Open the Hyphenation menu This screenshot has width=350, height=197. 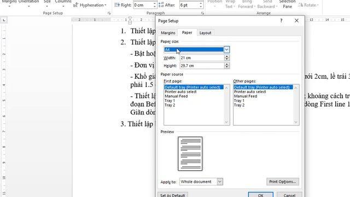click(x=90, y=5)
